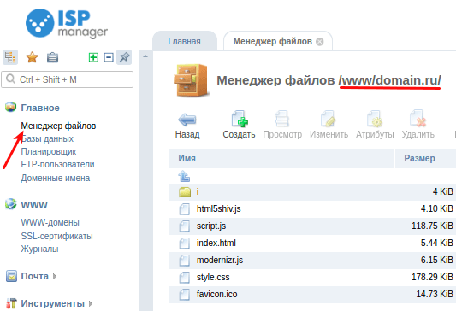Click the Изменить edit button
This screenshot has height=311, width=456.
pyautogui.click(x=329, y=125)
